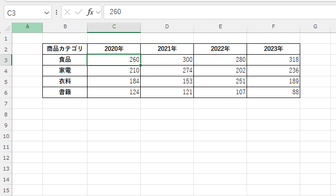The width and height of the screenshot is (336, 196).
Task: Click the Select All corner triangle
Action: [x=6, y=27]
